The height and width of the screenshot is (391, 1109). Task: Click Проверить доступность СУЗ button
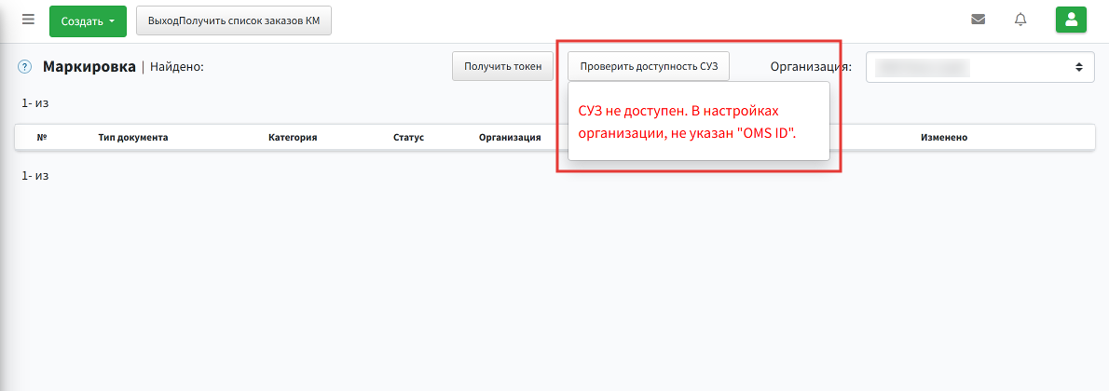[x=649, y=66]
